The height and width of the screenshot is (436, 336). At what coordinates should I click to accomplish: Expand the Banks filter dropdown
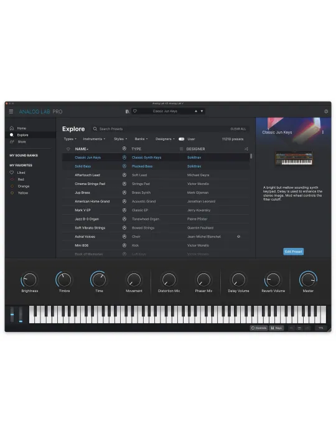[x=141, y=139]
